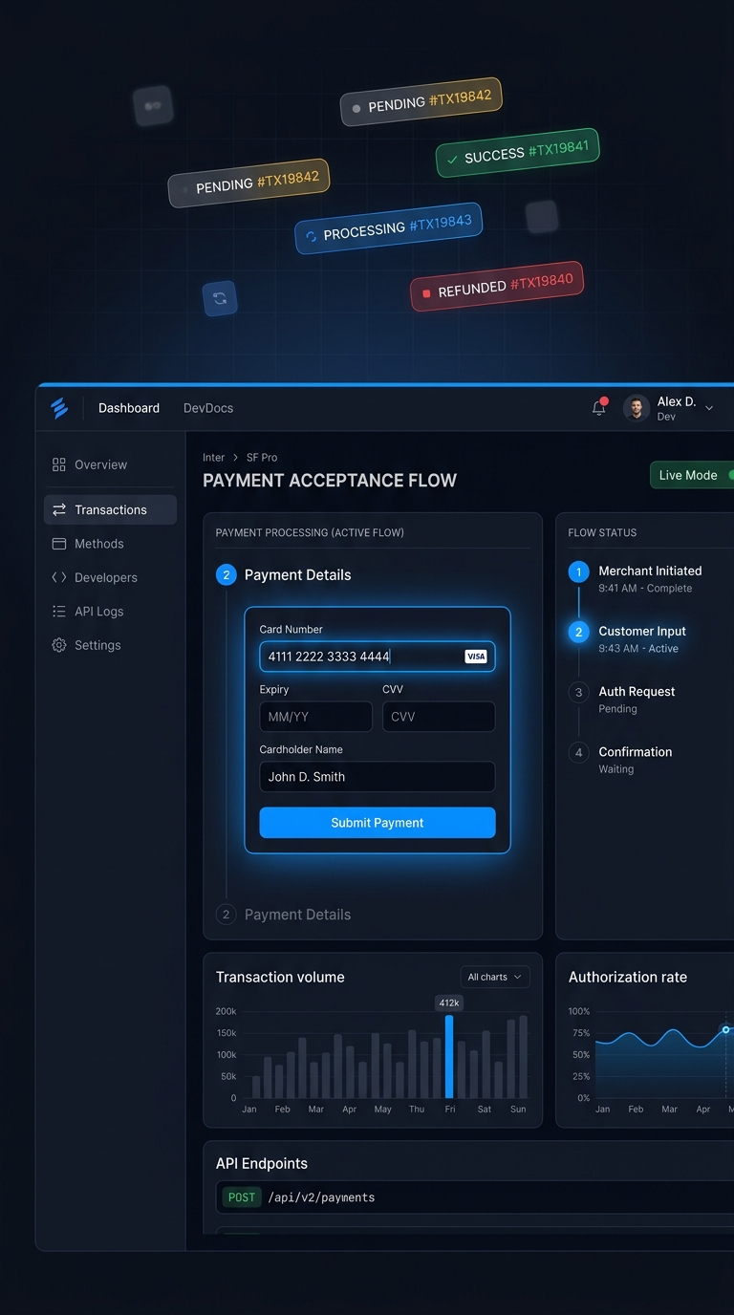
Task: Open the DevDocs tab
Action: coord(208,408)
